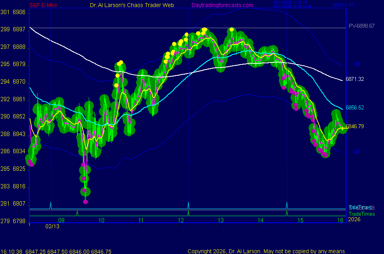The width and height of the screenshot is (384, 254).
Task: Select the 6856.52 cyan average value
Action: point(355,108)
